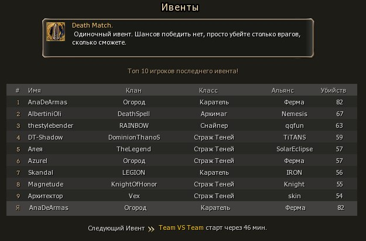Open player AlbertiniOli profile
The image size is (366, 241).
pyautogui.click(x=45, y=114)
